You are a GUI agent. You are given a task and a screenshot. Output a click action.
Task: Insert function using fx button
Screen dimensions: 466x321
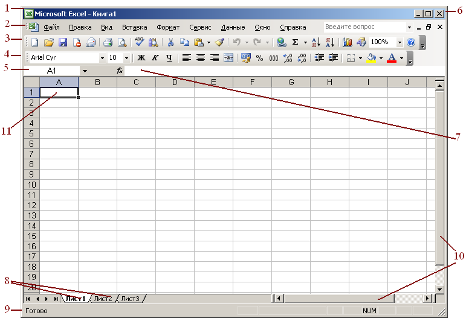click(120, 71)
